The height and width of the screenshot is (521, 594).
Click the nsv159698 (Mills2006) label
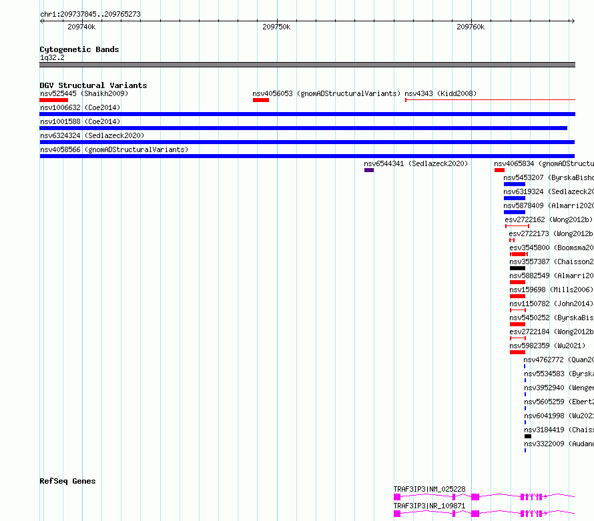[551, 290]
